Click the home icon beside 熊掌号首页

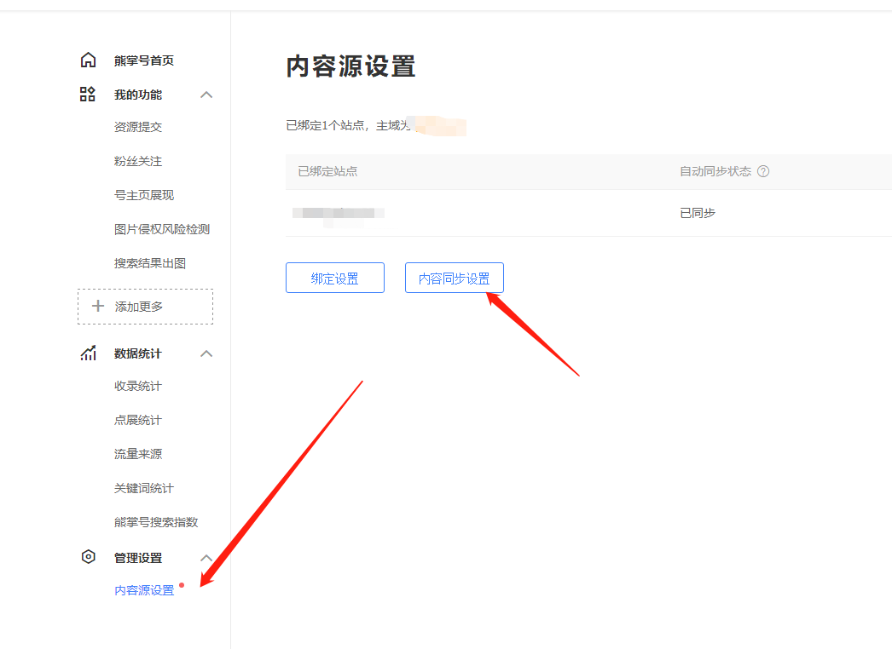88,60
